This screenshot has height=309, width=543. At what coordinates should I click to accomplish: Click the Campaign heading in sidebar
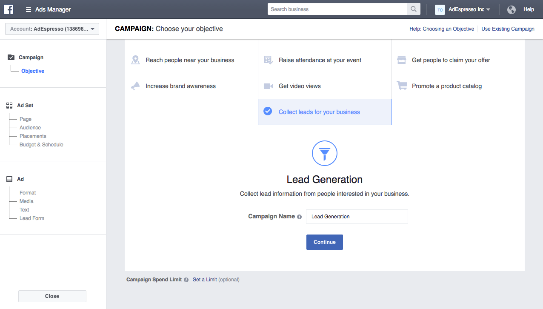(31, 57)
